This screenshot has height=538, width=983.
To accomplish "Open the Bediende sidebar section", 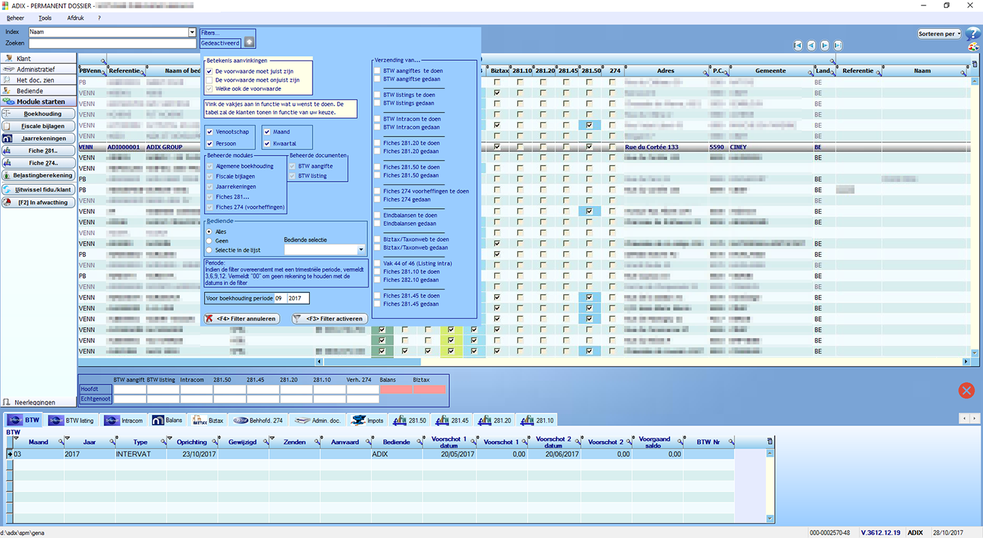I will [38, 91].
